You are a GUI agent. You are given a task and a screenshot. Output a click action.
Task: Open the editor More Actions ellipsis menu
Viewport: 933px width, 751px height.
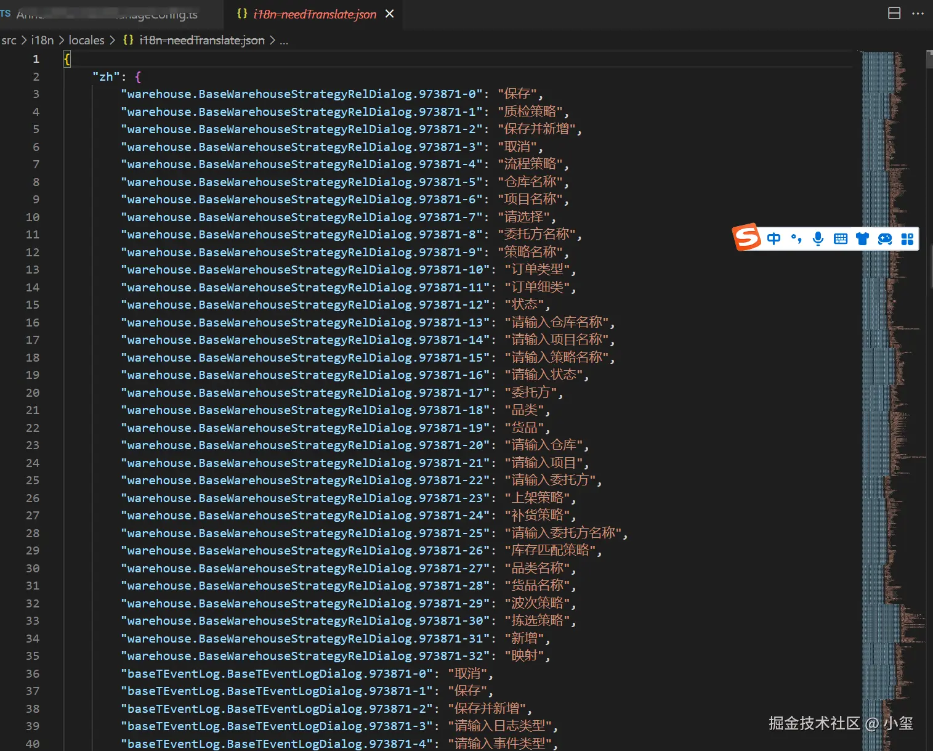[x=918, y=14]
